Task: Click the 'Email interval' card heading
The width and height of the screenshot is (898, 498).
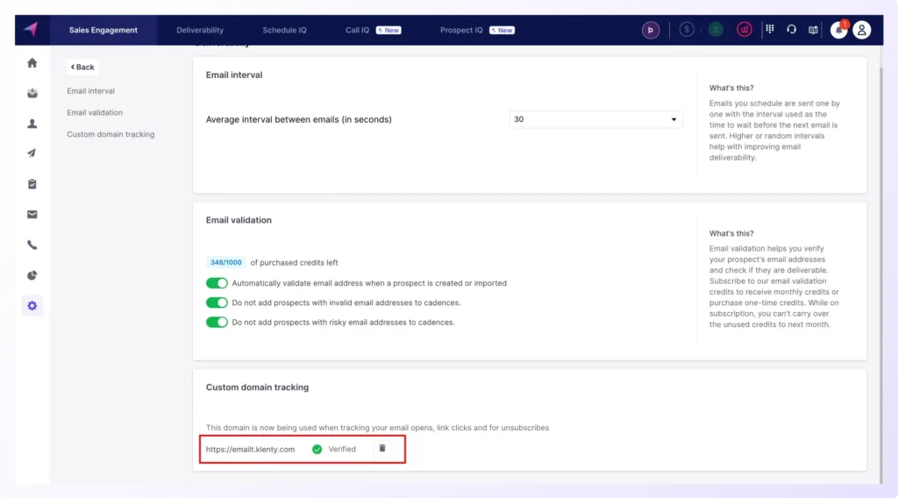Action: pos(234,75)
